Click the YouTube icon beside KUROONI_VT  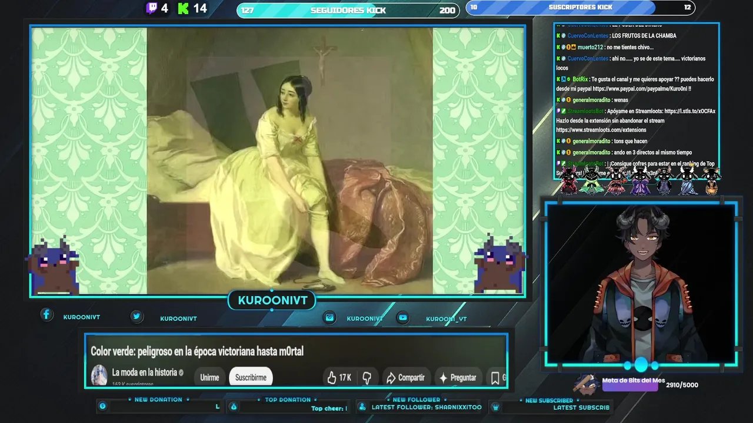(x=403, y=318)
